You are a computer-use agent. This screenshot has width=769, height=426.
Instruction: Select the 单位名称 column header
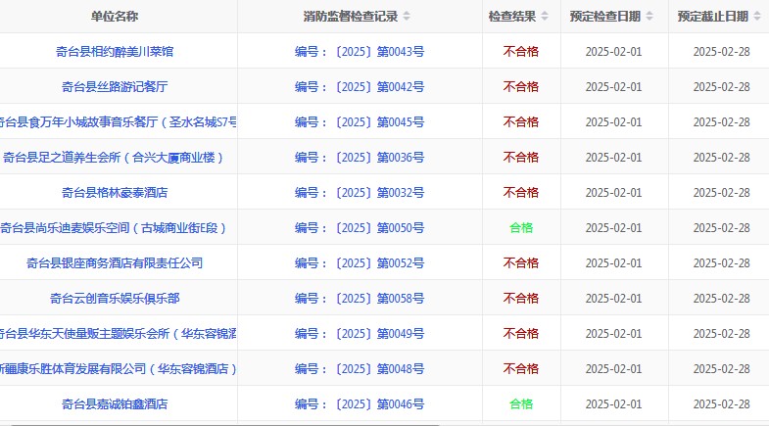[115, 17]
